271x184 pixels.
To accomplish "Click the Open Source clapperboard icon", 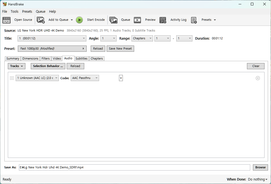I will tap(6, 20).
